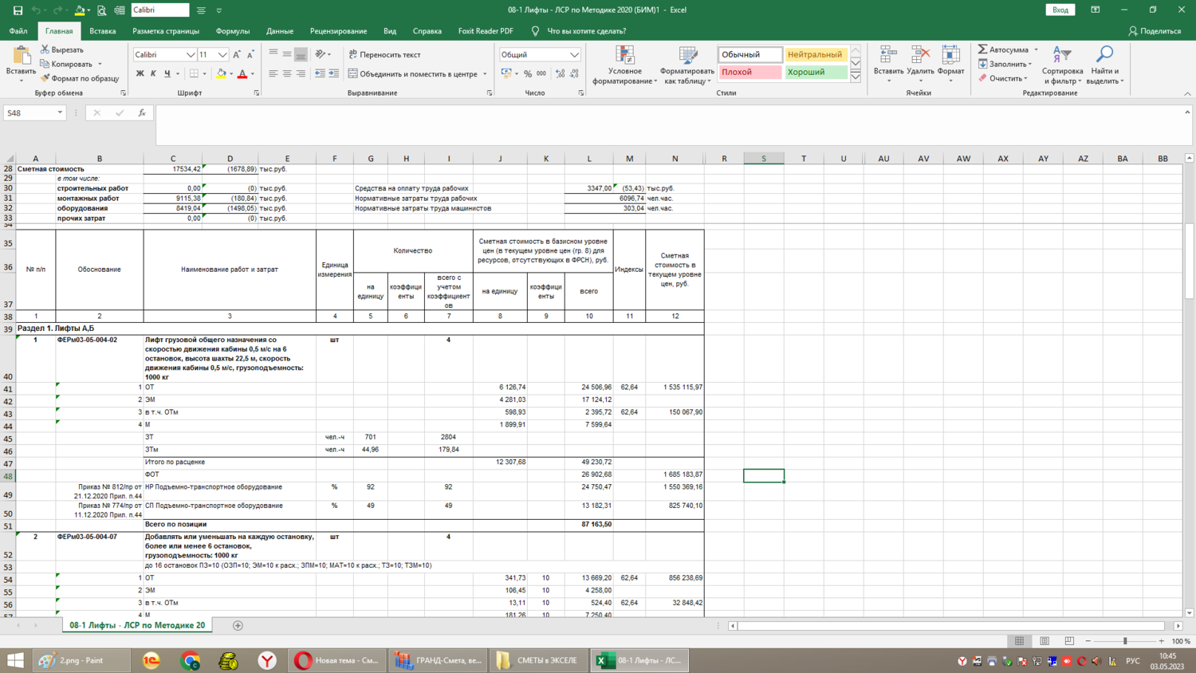Click the Format Painter (Формат по образцу) brush
The width and height of the screenshot is (1196, 673).
point(45,78)
